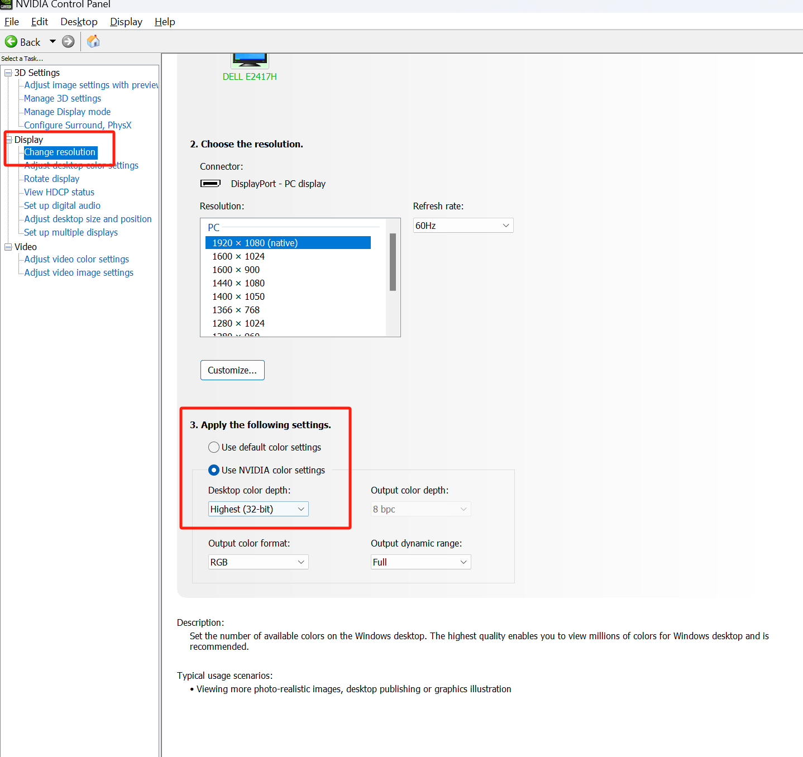
Task: Click the DisplayPort connector icon
Action: coord(211,184)
